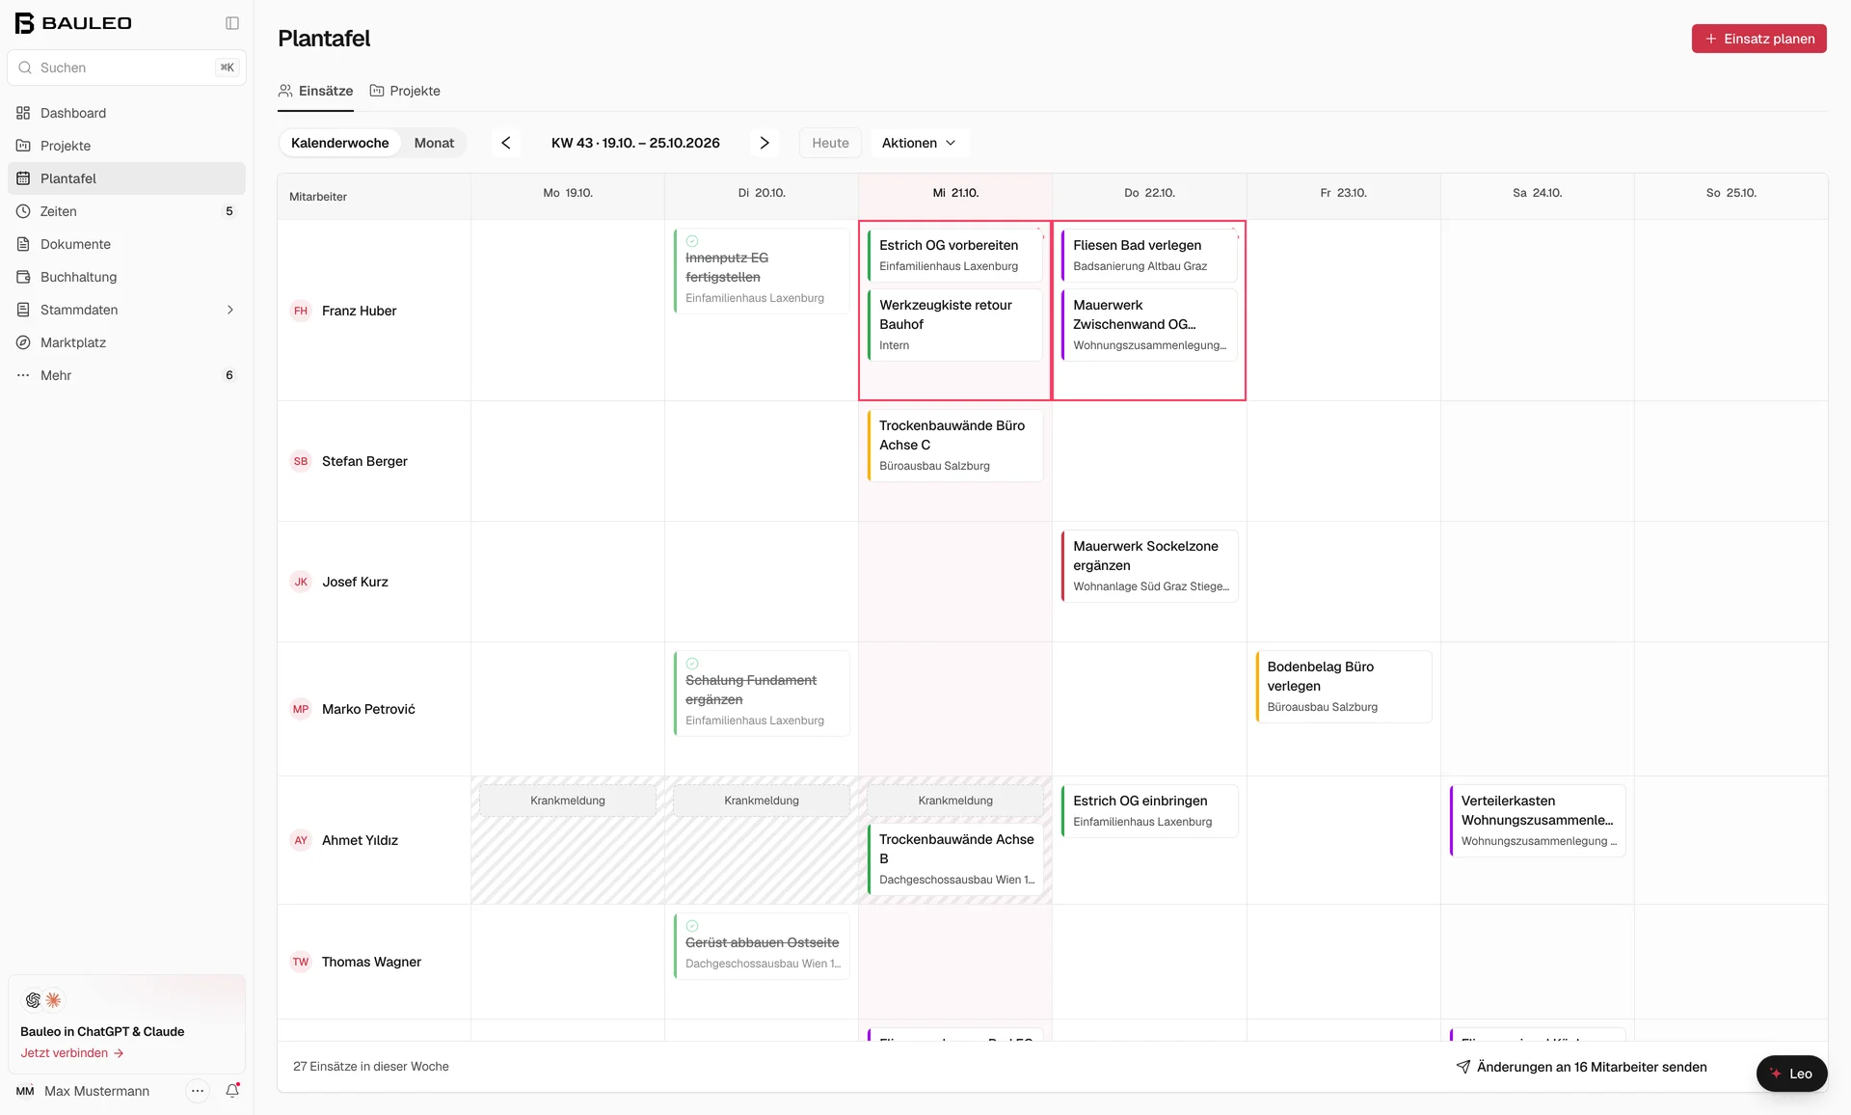1851x1115 pixels.
Task: Open Mauerwerk Sockelzone ergänzen card
Action: coord(1149,565)
